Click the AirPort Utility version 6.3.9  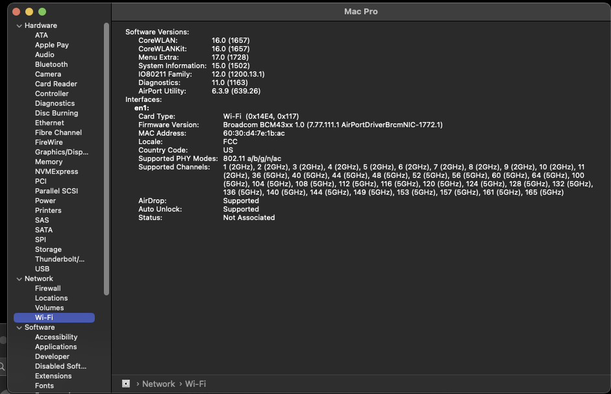click(x=236, y=91)
